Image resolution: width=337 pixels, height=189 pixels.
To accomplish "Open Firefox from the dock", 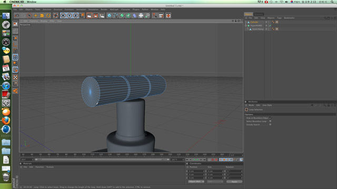I will pyautogui.click(x=6, y=120).
